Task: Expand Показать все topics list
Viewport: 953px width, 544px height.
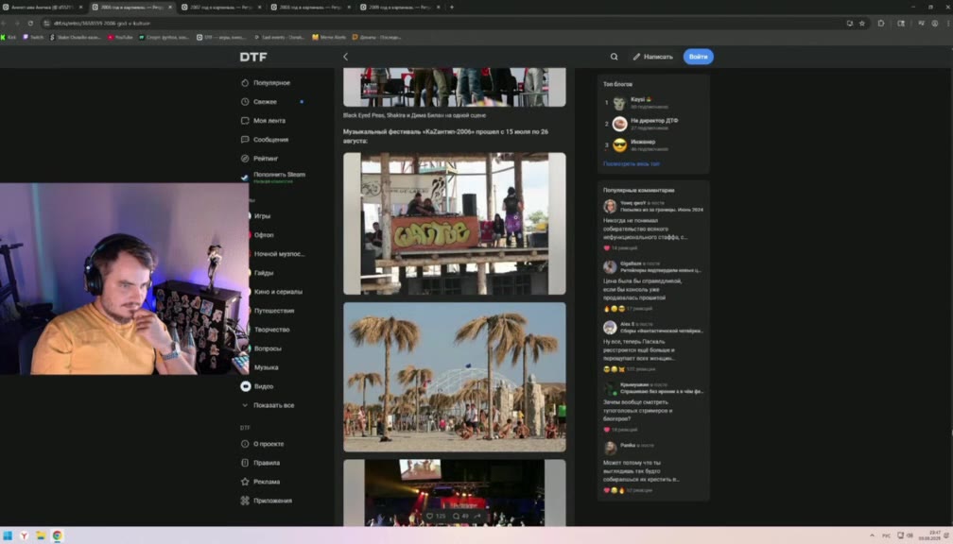Action: 273,405
